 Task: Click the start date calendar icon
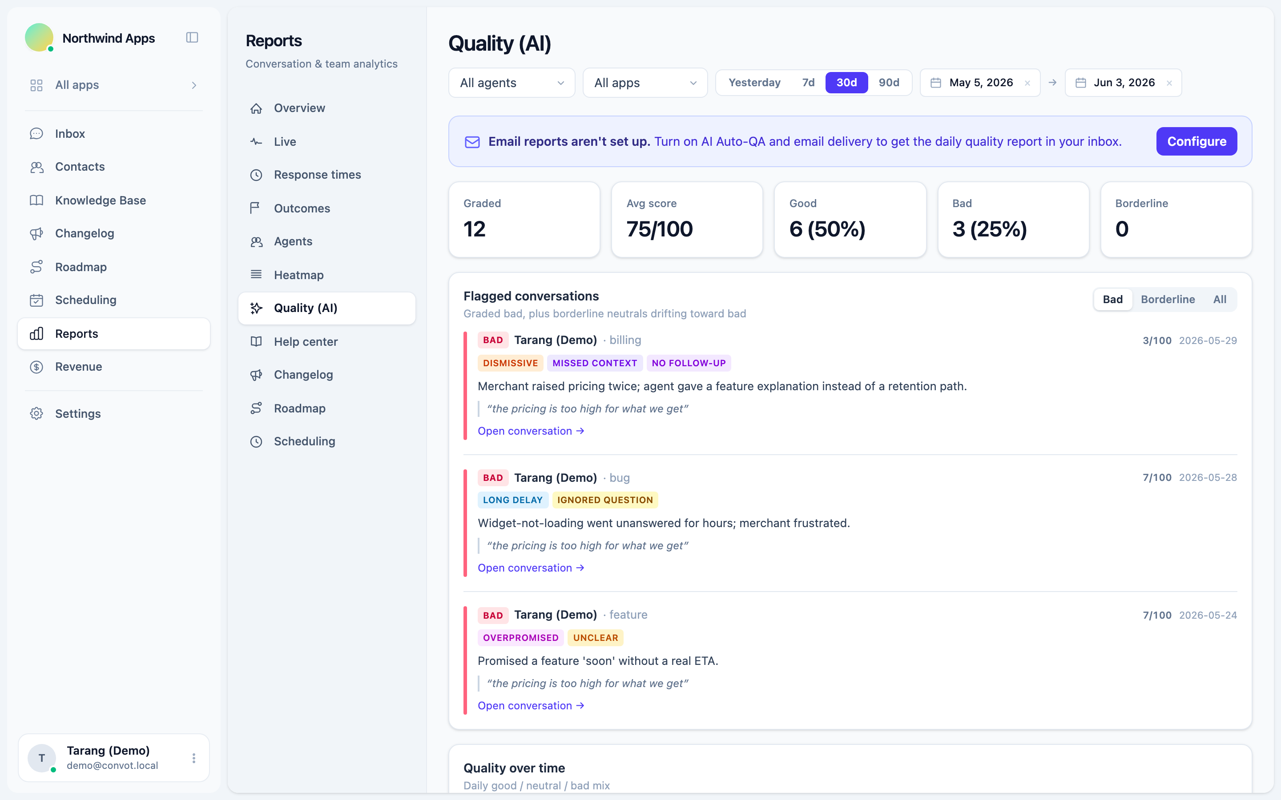click(936, 83)
